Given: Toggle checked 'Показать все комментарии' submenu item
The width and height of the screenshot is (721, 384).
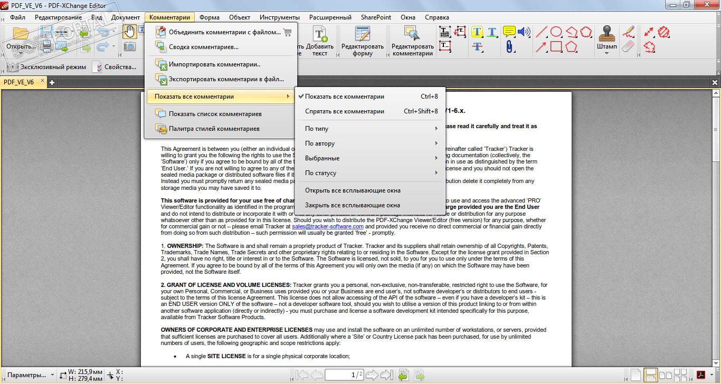Looking at the screenshot, I should (x=370, y=97).
